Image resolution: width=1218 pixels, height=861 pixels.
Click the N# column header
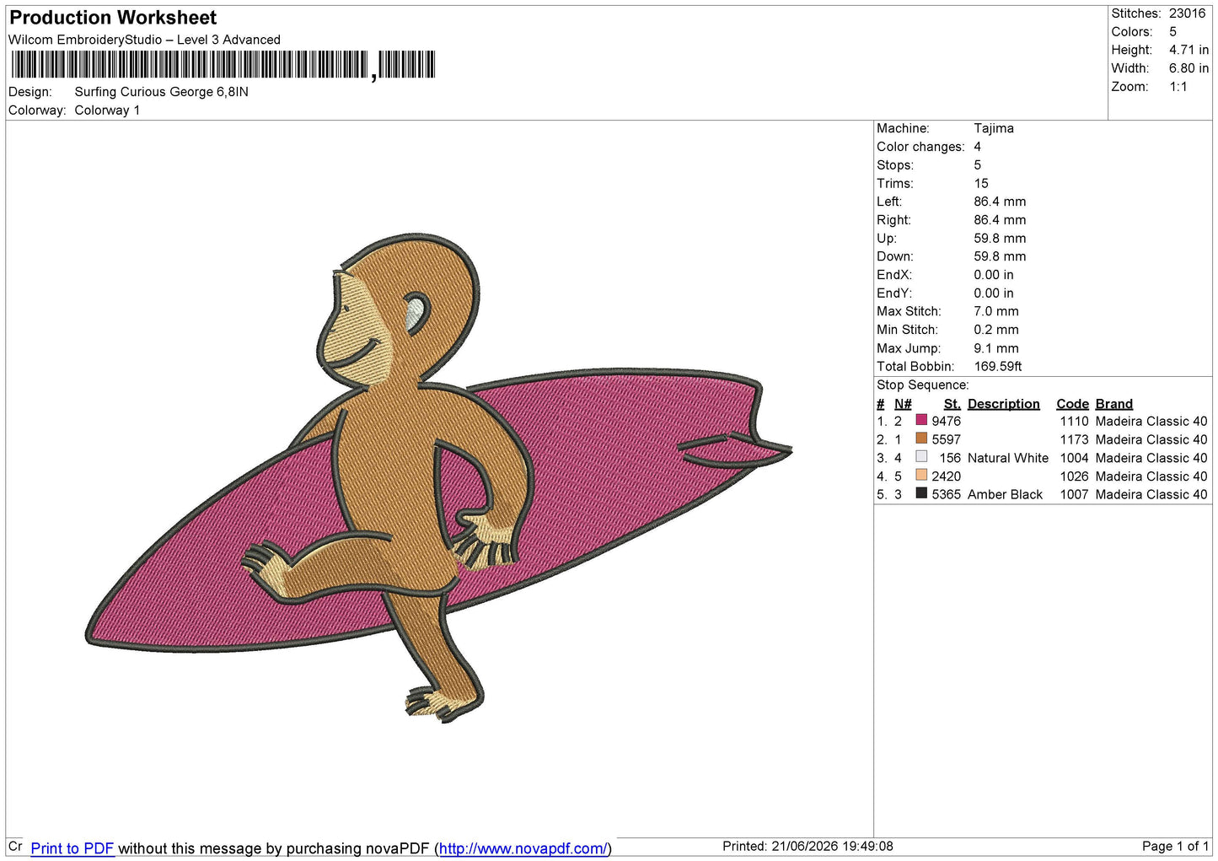[903, 404]
